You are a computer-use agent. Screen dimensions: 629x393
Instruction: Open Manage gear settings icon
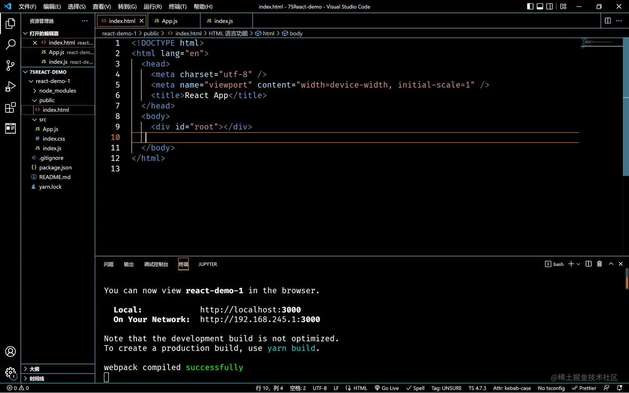pyautogui.click(x=10, y=372)
